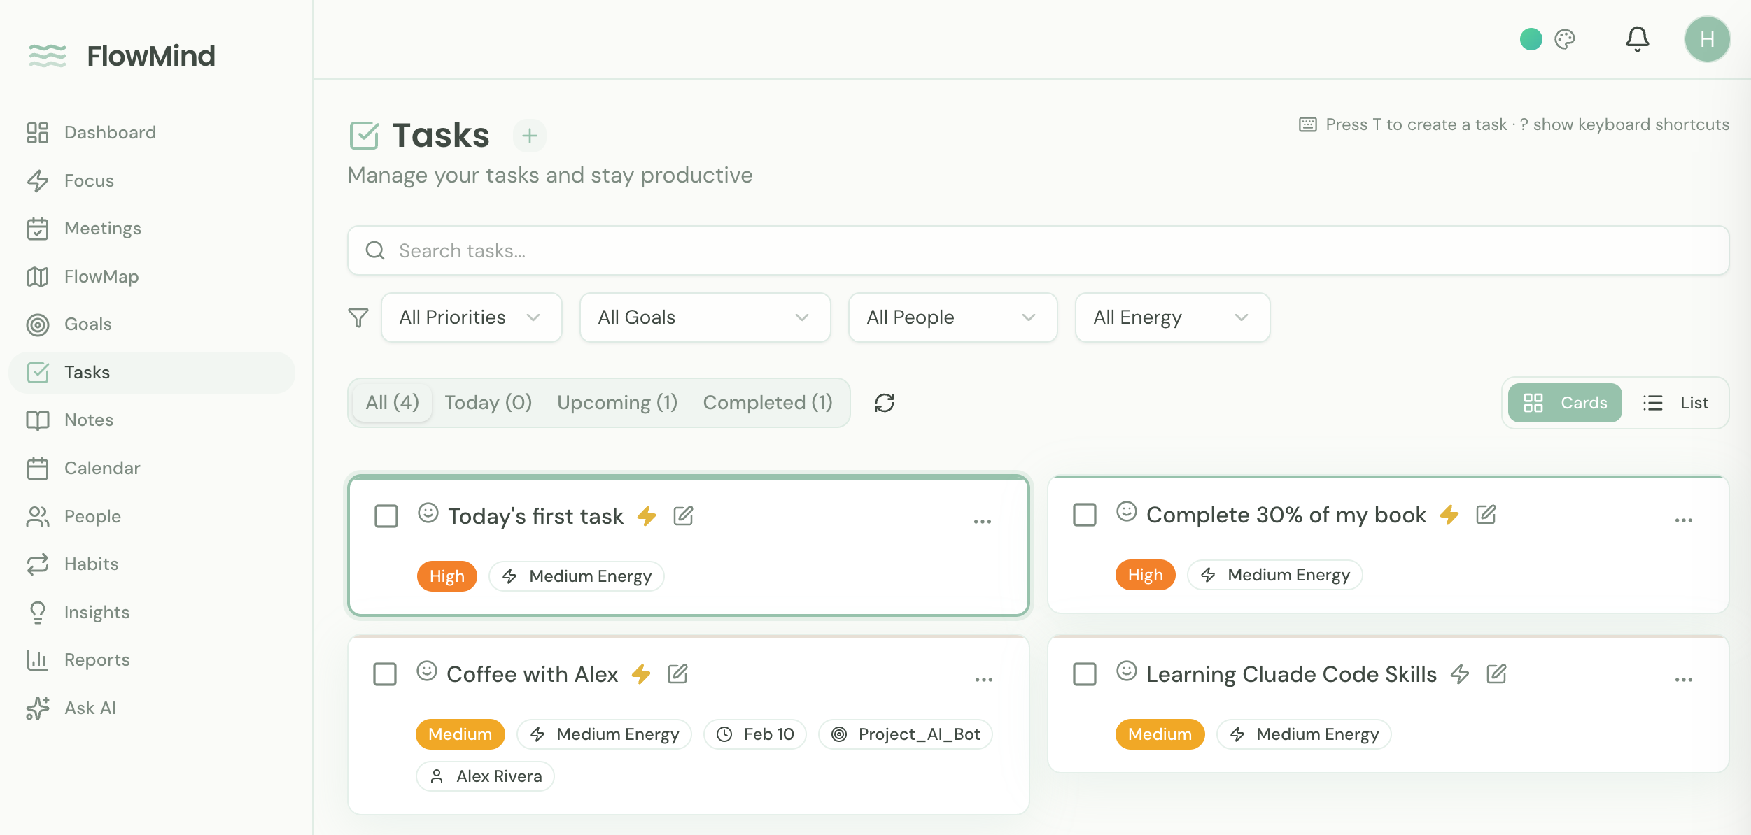Open the theme palette icon
The height and width of the screenshot is (835, 1751).
pyautogui.click(x=1565, y=39)
